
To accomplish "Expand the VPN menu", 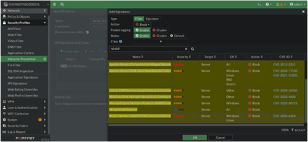I will [x=25, y=101].
